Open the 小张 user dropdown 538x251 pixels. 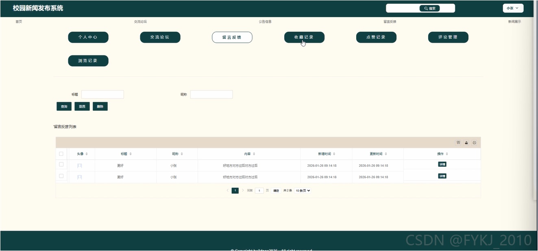point(513,8)
